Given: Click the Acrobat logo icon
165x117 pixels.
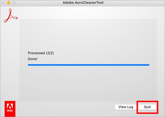Looking at the screenshot, I should click(10, 16).
